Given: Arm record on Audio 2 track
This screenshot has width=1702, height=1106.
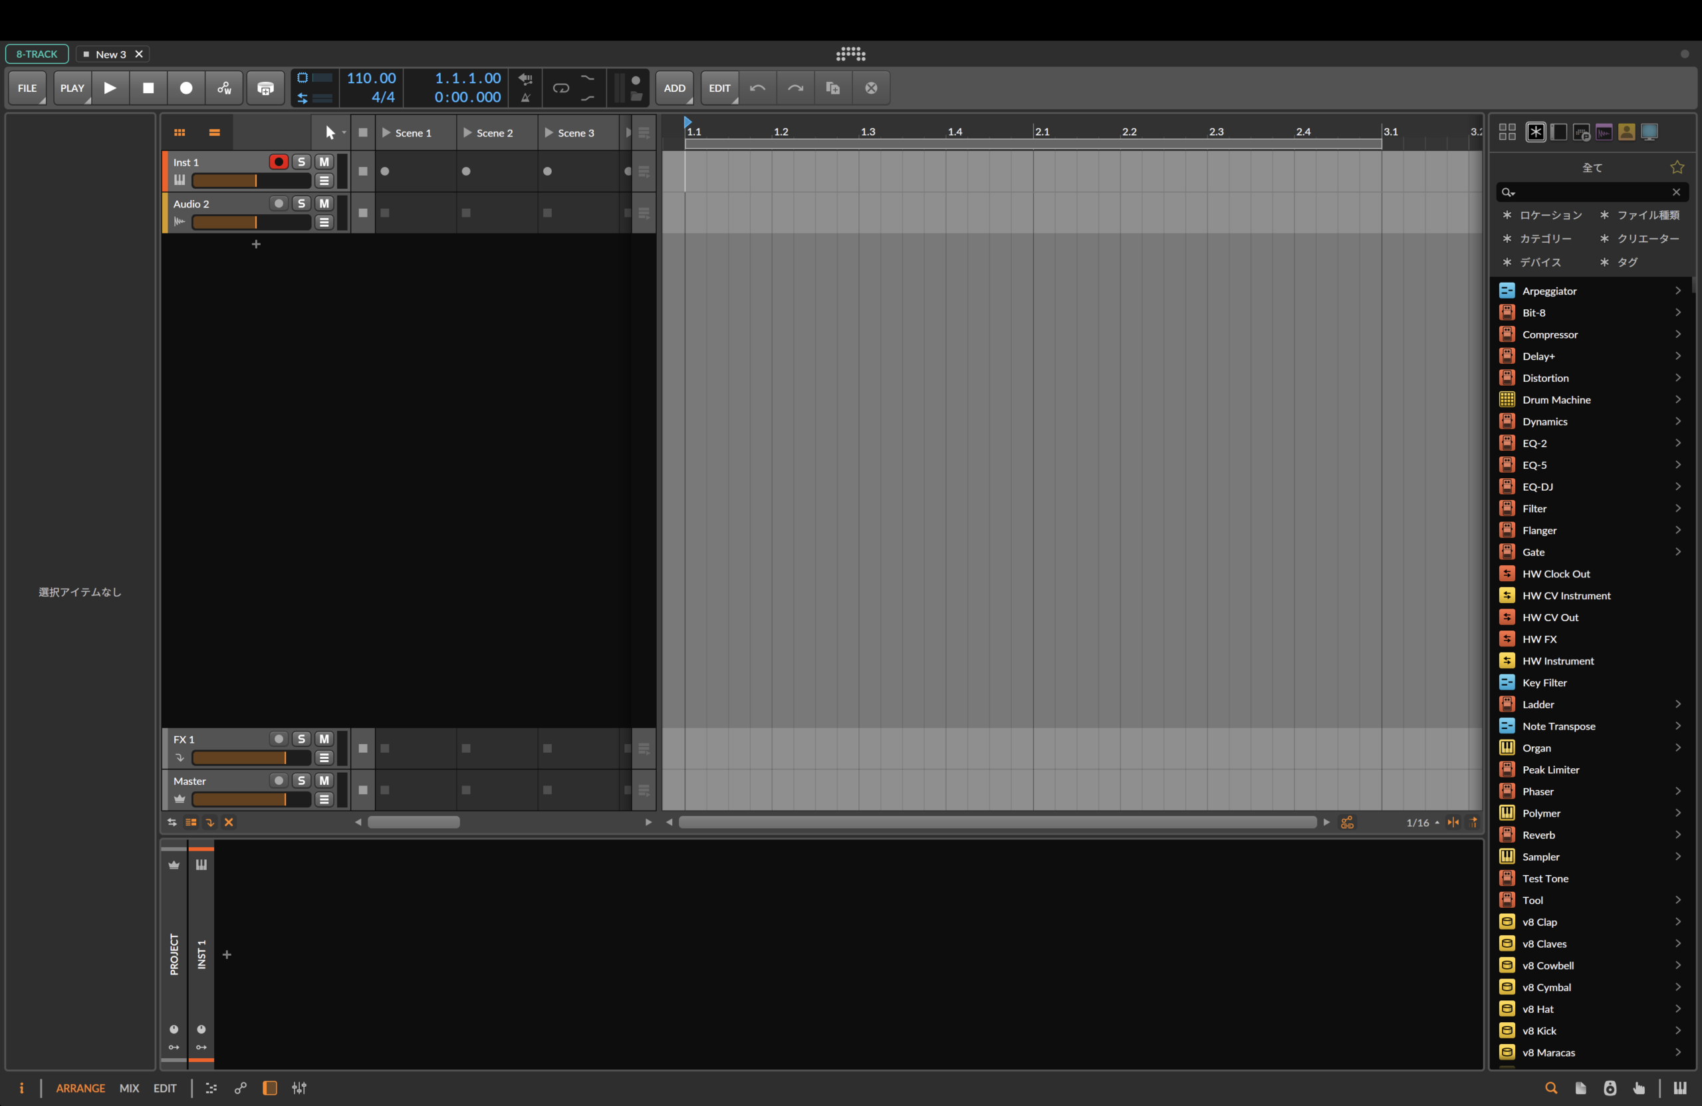Looking at the screenshot, I should tap(278, 204).
